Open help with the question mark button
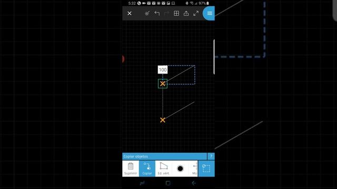 pos(211,156)
